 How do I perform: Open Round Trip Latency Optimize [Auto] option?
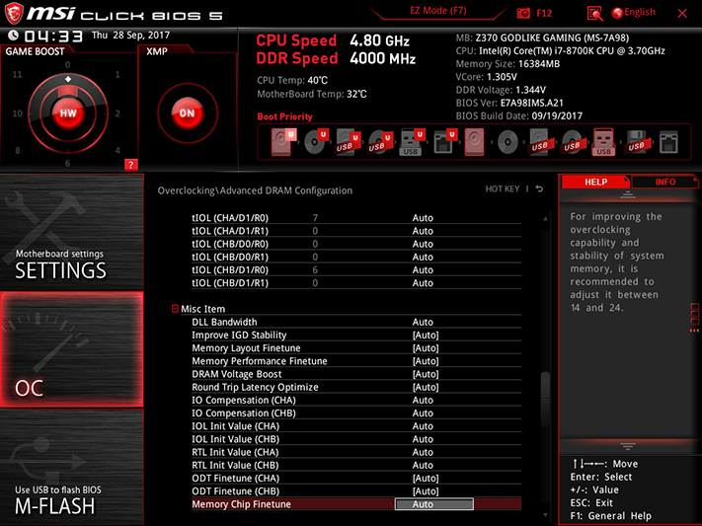[x=426, y=387]
